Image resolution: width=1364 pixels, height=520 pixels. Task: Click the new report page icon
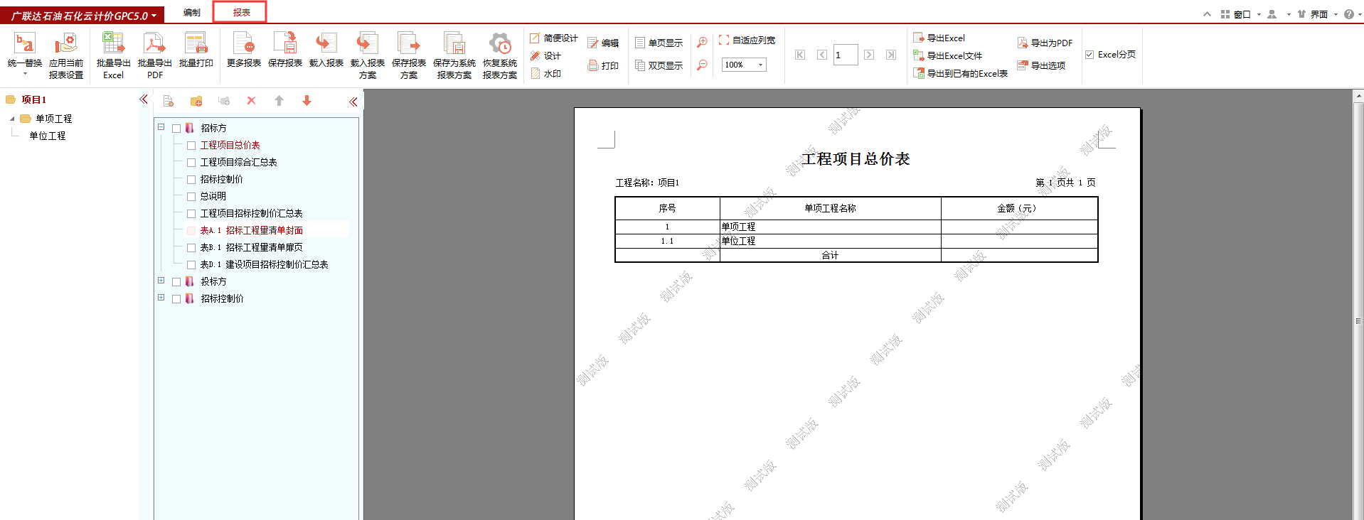(x=169, y=101)
